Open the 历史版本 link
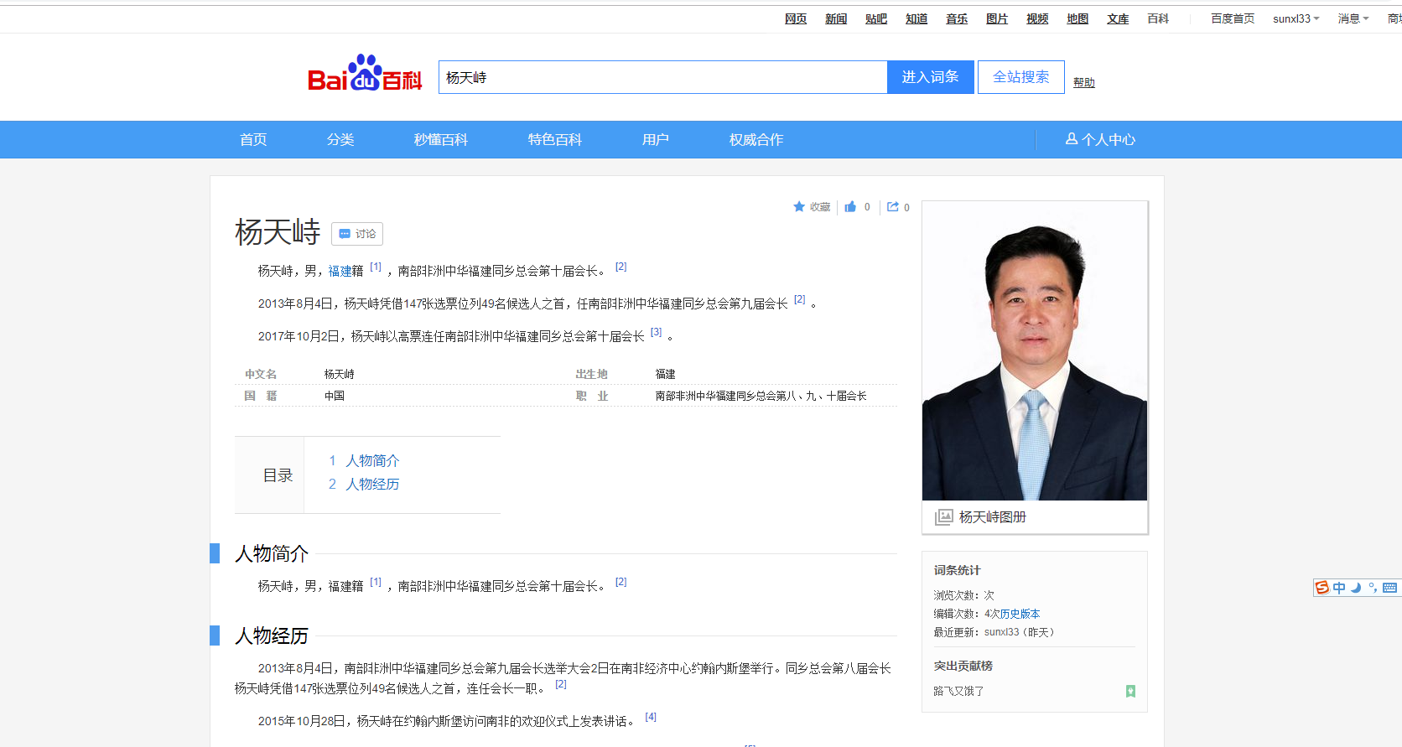The width and height of the screenshot is (1402, 747). (x=1020, y=614)
